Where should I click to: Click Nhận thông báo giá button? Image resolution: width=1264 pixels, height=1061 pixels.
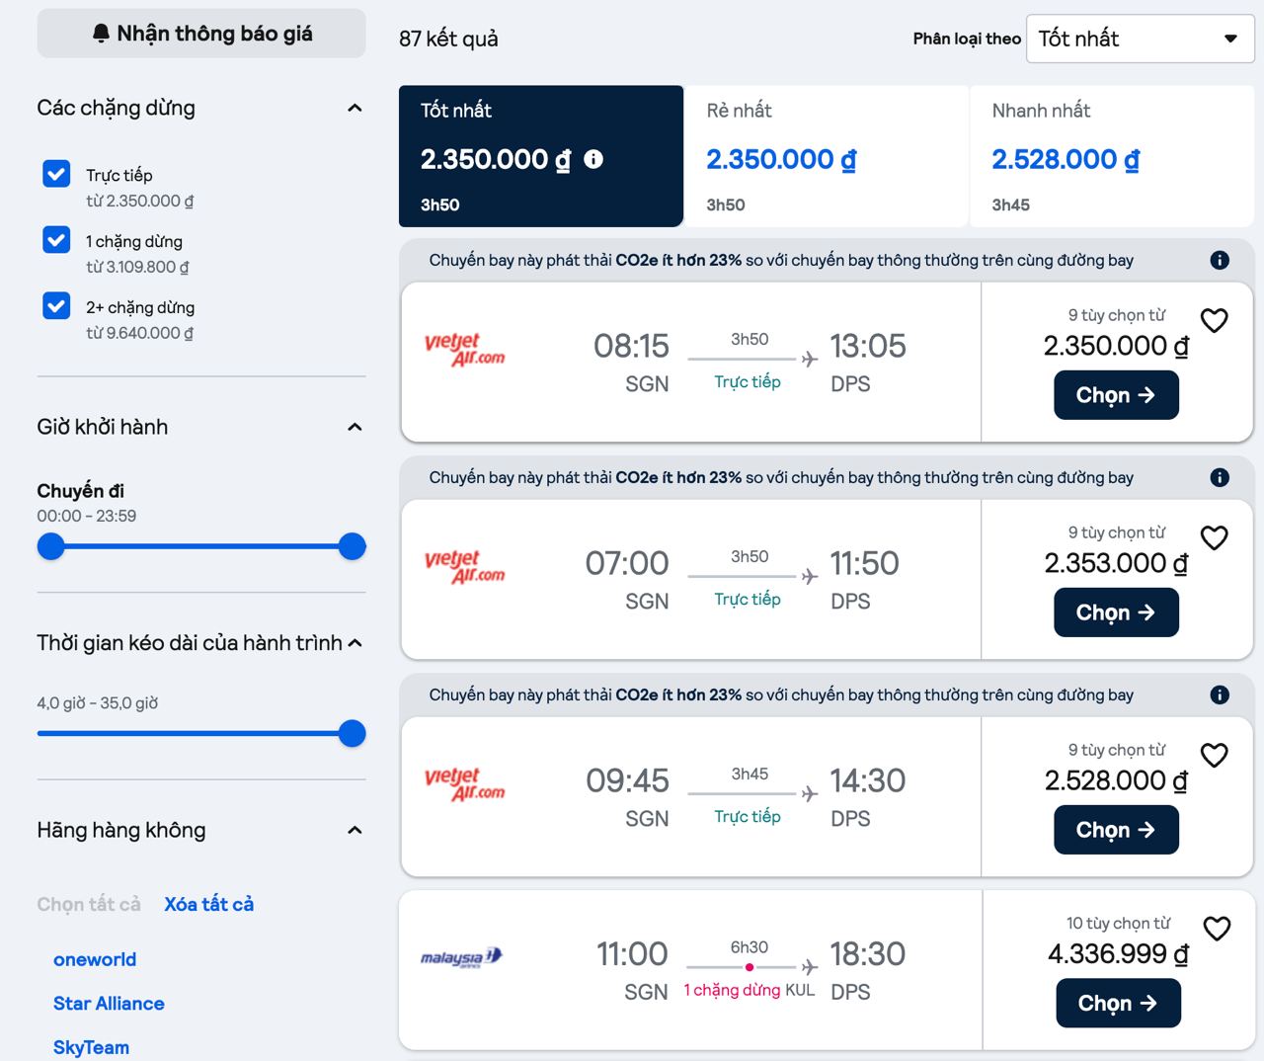click(x=201, y=34)
